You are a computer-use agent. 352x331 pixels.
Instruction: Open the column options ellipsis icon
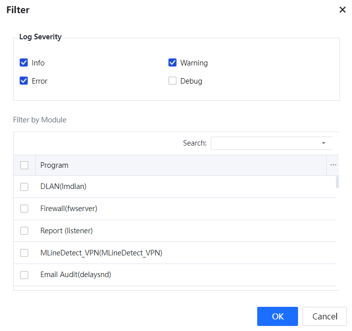pos(333,165)
